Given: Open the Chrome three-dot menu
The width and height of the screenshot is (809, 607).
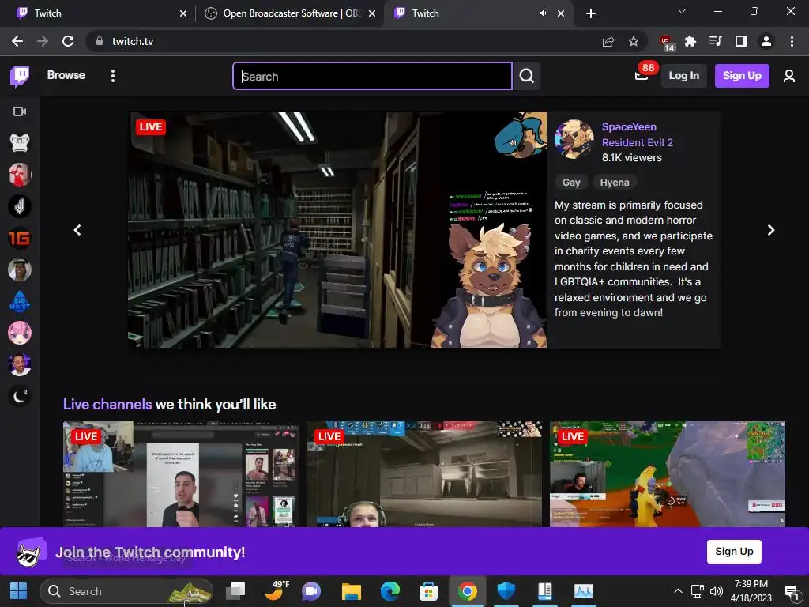Looking at the screenshot, I should click(x=792, y=41).
